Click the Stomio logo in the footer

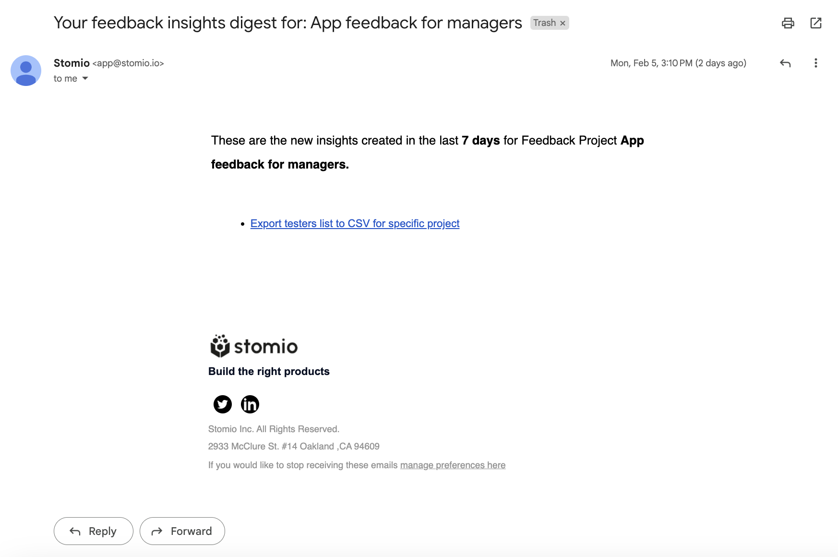254,346
